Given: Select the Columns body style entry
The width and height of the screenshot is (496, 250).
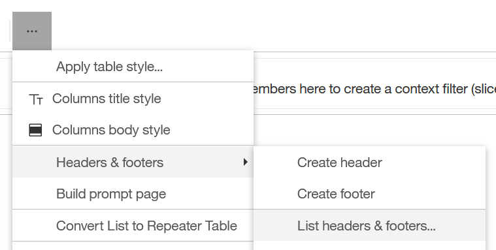Looking at the screenshot, I should click(133, 130).
